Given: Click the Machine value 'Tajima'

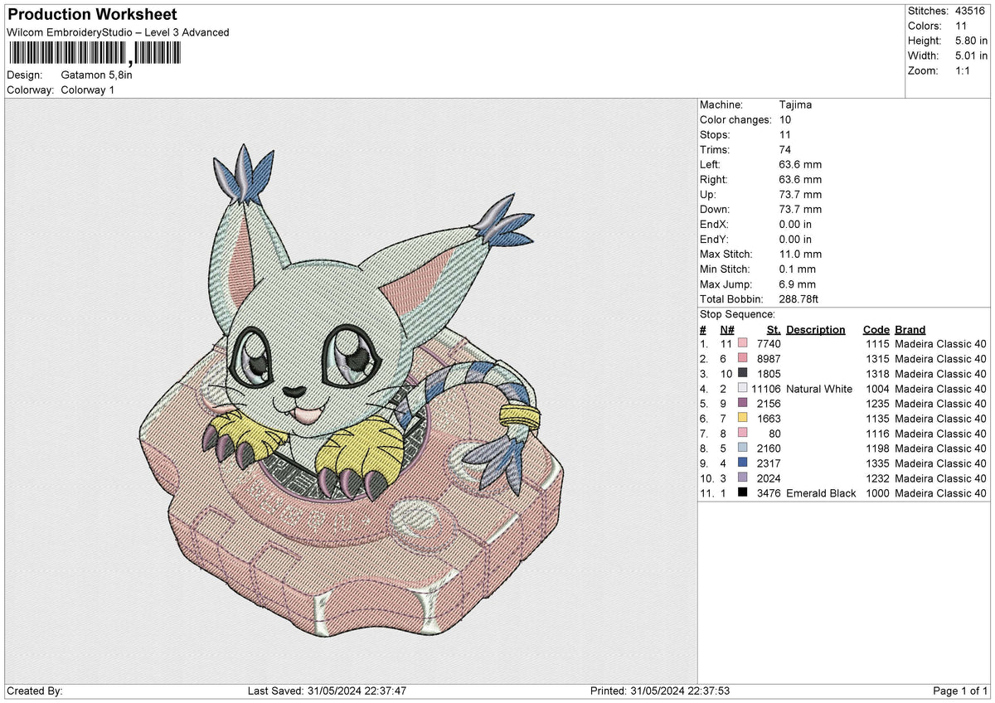Looking at the screenshot, I should coord(795,104).
